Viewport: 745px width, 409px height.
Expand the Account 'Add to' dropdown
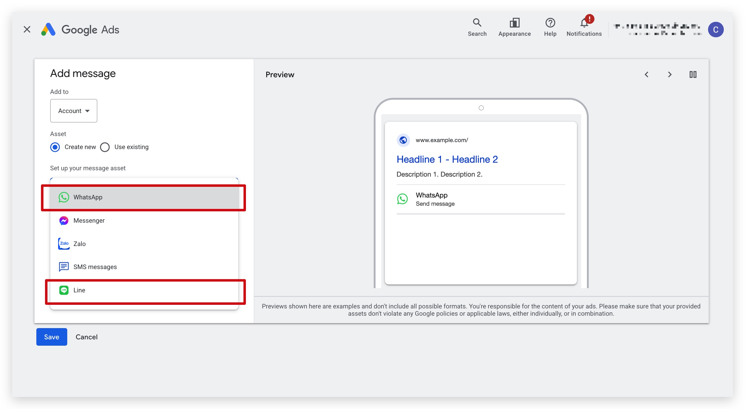[x=74, y=111]
